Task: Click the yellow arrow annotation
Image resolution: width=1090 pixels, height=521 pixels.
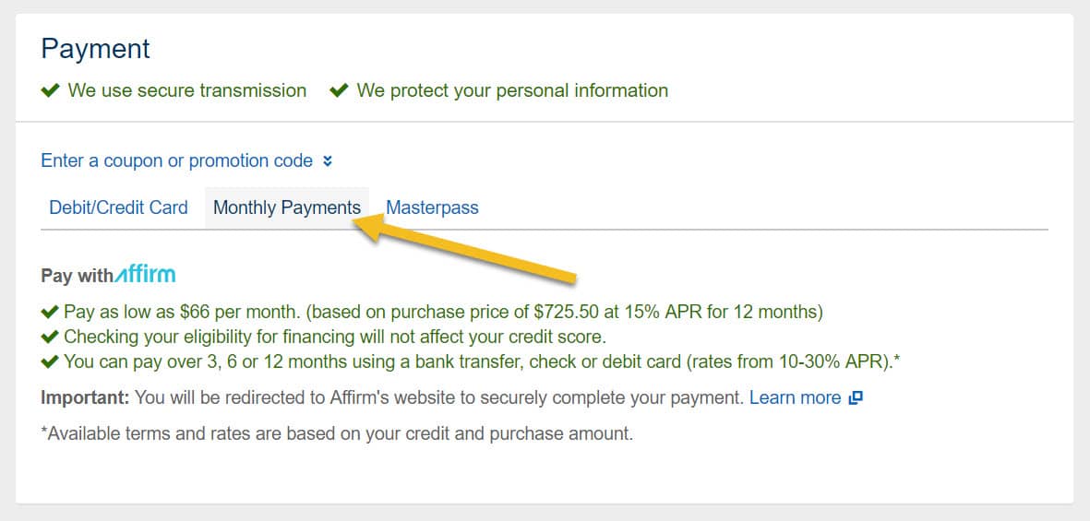Action: (466, 249)
